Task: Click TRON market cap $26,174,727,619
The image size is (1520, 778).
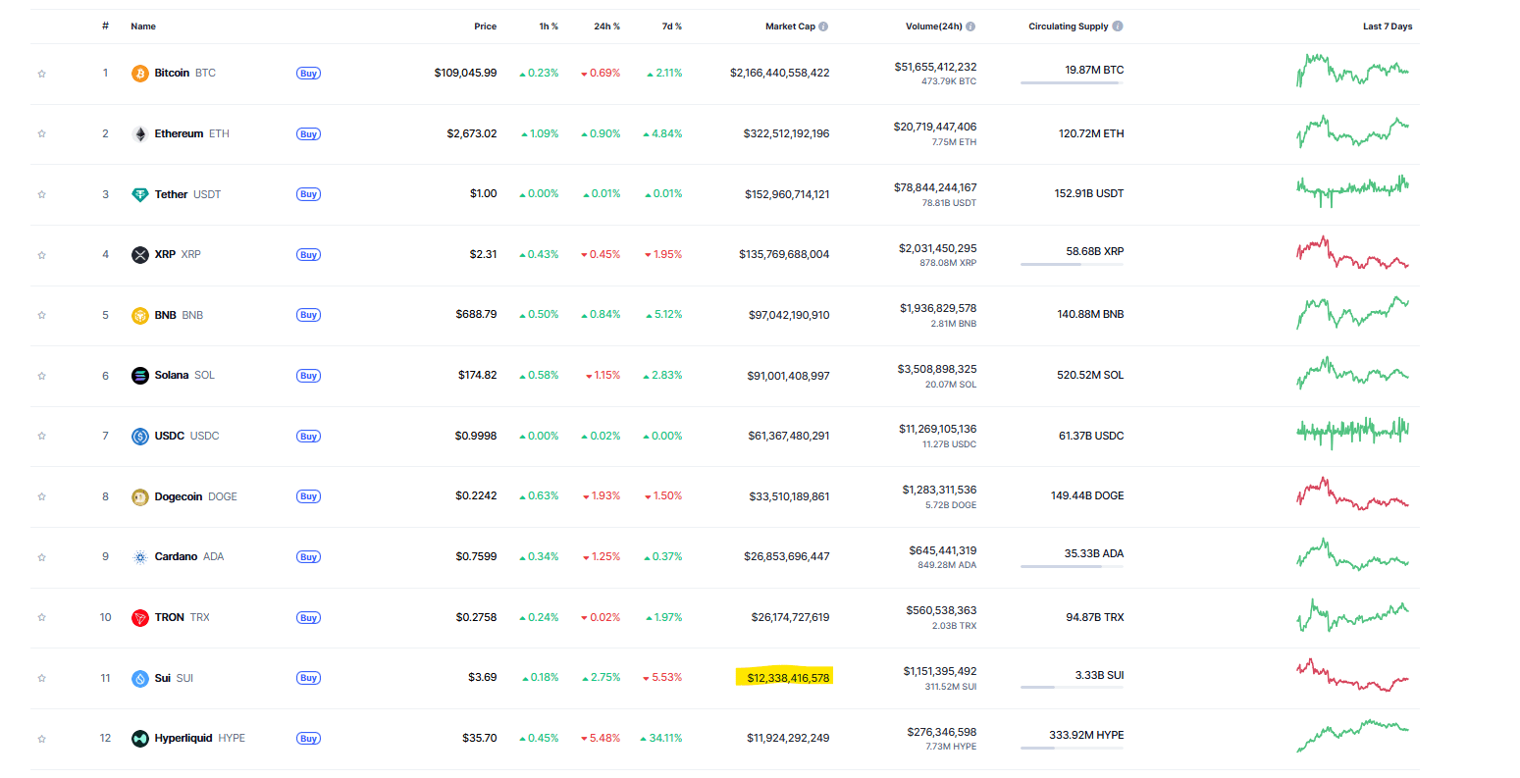Action: point(790,618)
